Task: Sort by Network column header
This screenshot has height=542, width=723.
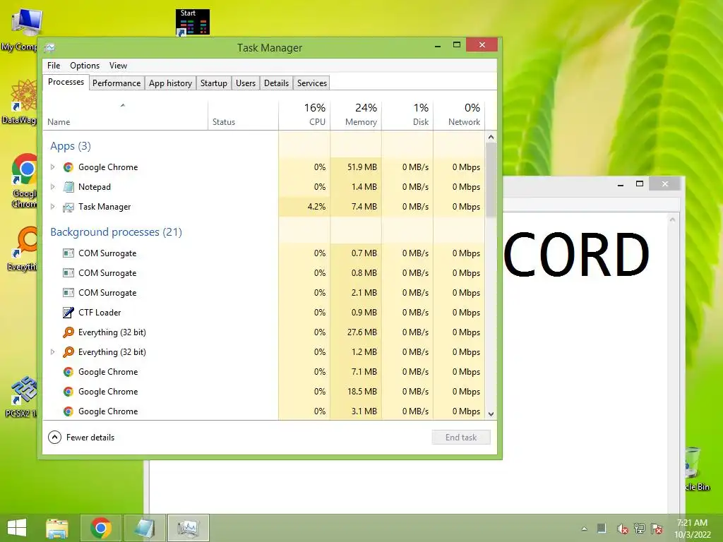Action: click(459, 116)
